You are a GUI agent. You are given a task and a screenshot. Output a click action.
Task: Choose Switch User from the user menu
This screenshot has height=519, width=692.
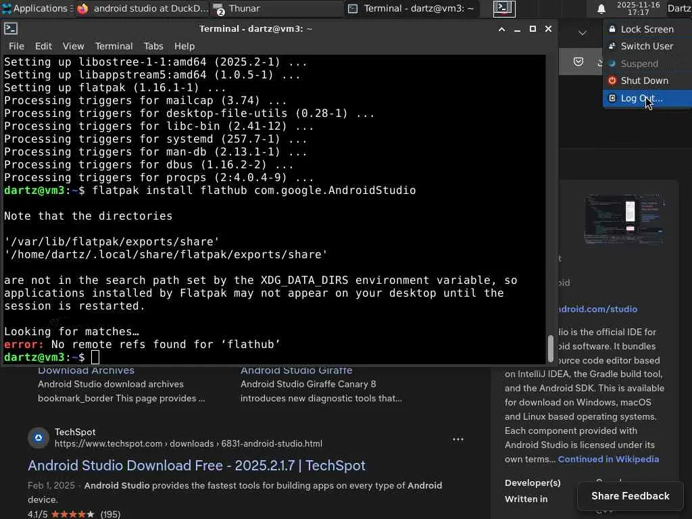[x=647, y=47]
